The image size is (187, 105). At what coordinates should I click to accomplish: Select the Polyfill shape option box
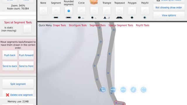click(x=145, y=11)
